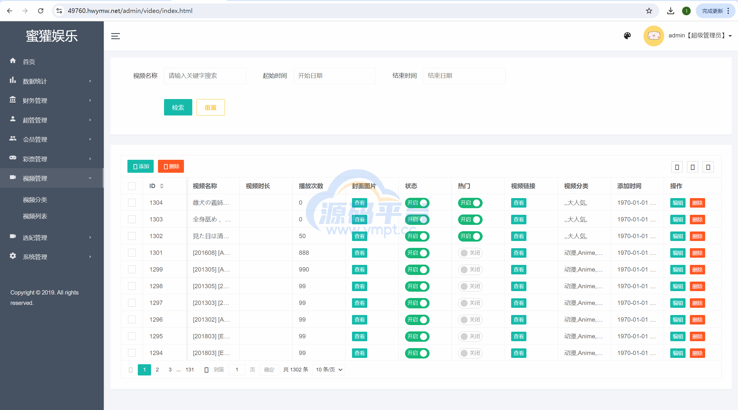Image resolution: width=738 pixels, height=410 pixels.
Task: Toggle the select-all checkbox in table header
Action: pos(132,186)
